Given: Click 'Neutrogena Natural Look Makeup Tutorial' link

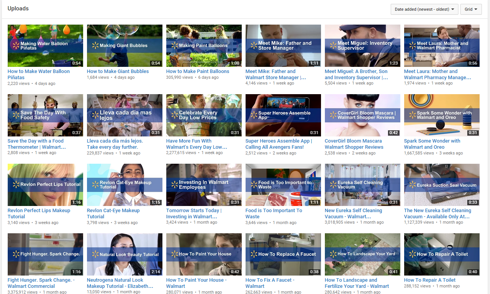Looking at the screenshot, I should click(x=120, y=283).
